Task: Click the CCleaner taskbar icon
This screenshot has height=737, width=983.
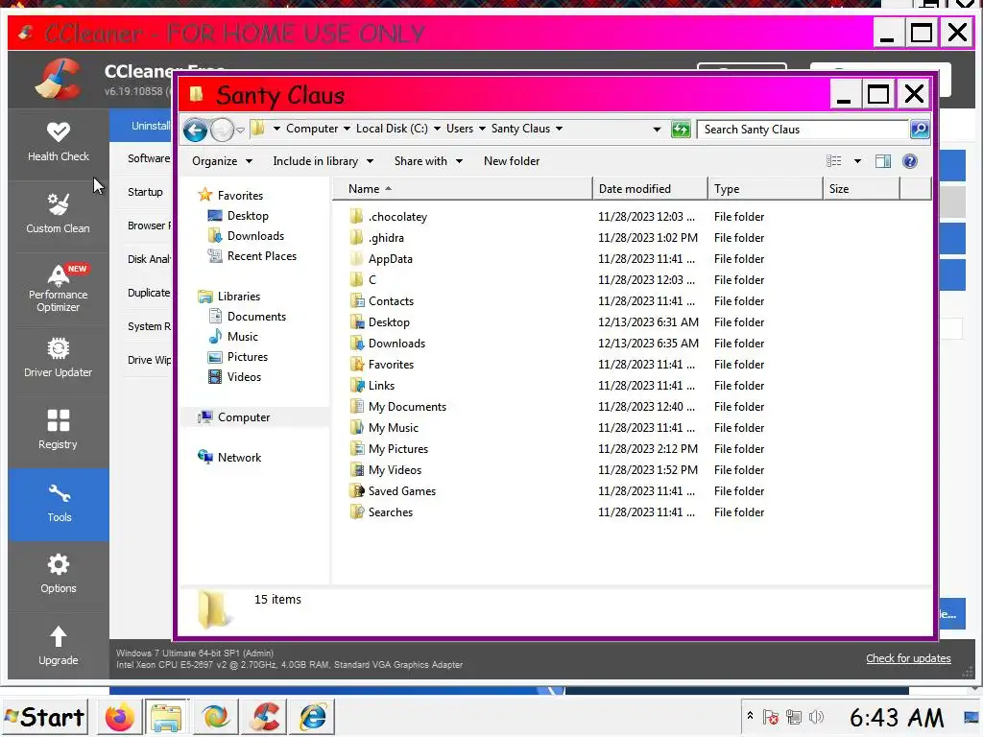Action: 265,717
